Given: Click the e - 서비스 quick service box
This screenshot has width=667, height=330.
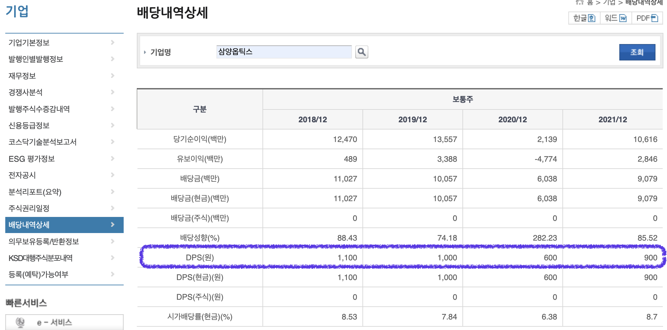Looking at the screenshot, I should pos(64,322).
